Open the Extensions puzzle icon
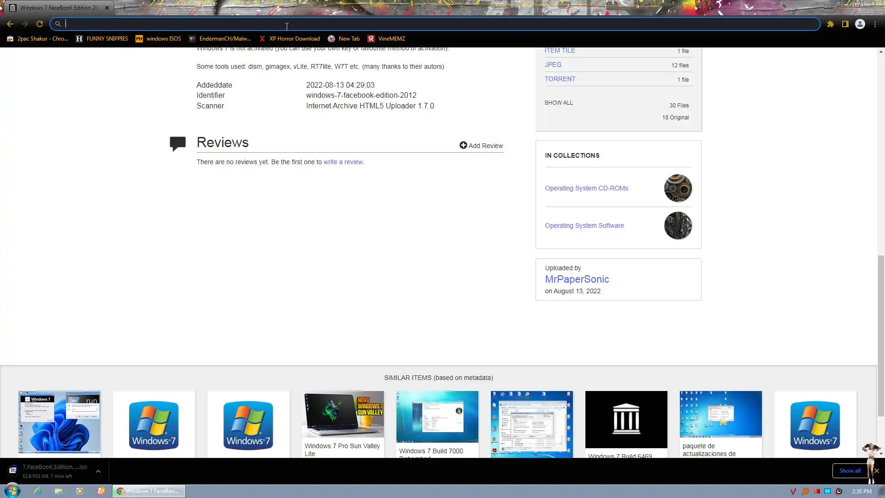Viewport: 885px width, 498px height. 831,24
